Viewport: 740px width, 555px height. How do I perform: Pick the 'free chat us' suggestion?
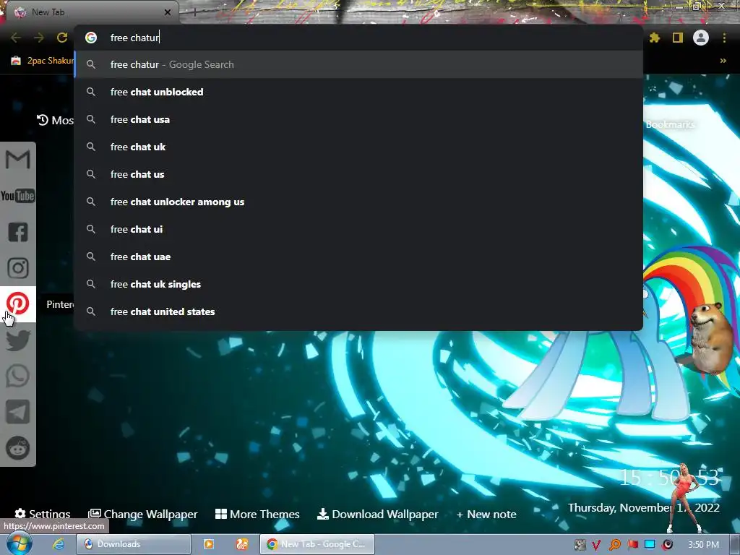[358, 174]
